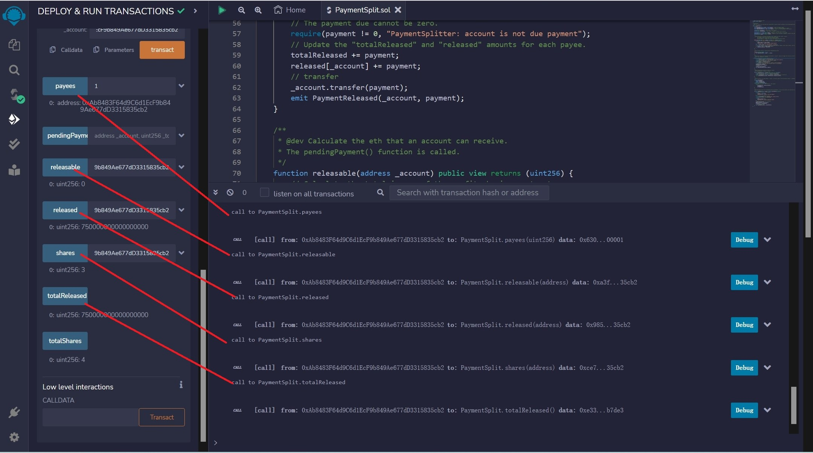This screenshot has height=453, width=813.
Task: Open the Search in files icon
Action: (x=14, y=70)
